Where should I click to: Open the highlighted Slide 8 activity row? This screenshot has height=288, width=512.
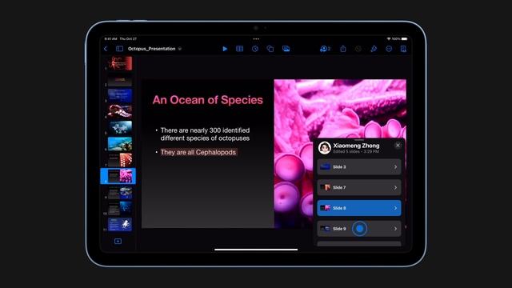click(359, 208)
